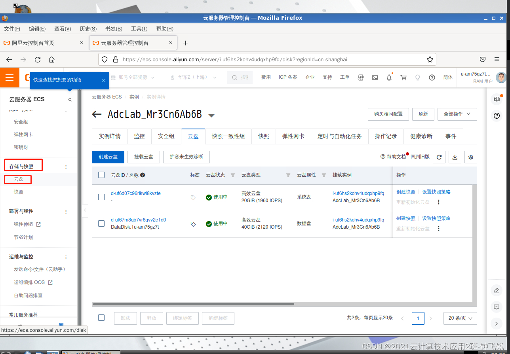Click the right sidebar edit pencil icon
The image size is (510, 354).
[497, 291]
